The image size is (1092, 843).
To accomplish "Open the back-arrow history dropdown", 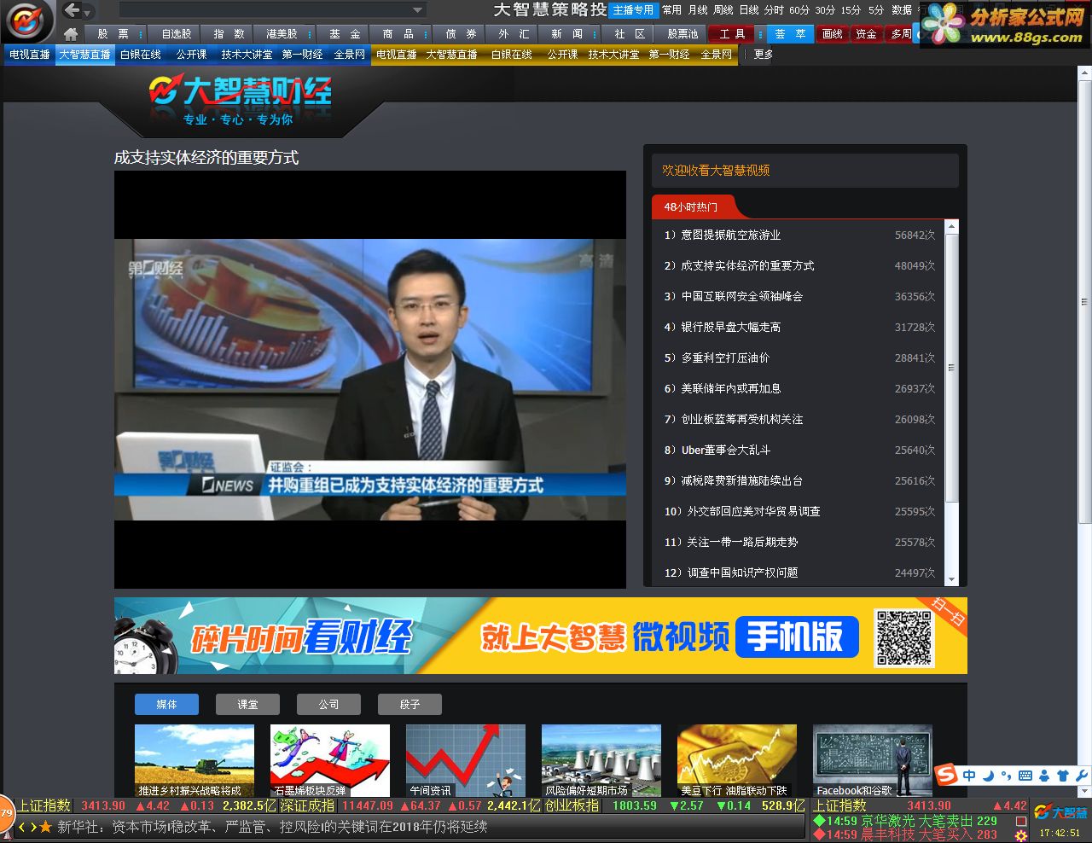I will (88, 12).
